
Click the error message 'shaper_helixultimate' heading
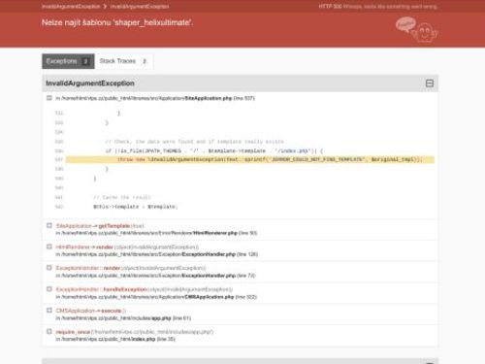(x=117, y=22)
